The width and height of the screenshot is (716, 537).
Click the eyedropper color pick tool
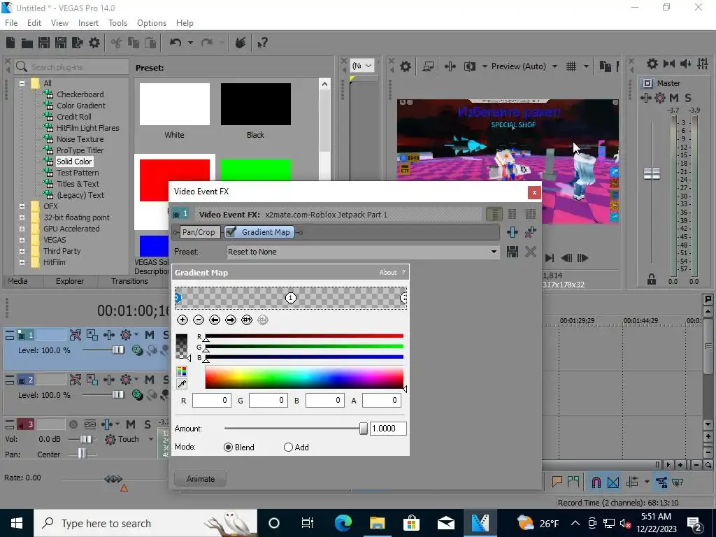point(182,384)
